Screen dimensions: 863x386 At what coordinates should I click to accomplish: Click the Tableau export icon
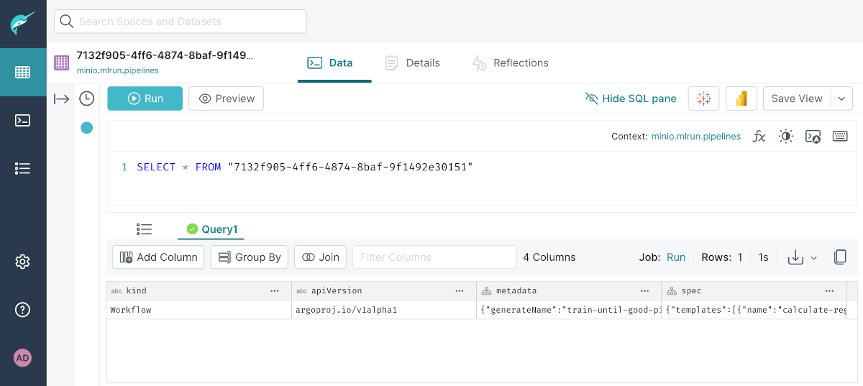click(703, 98)
